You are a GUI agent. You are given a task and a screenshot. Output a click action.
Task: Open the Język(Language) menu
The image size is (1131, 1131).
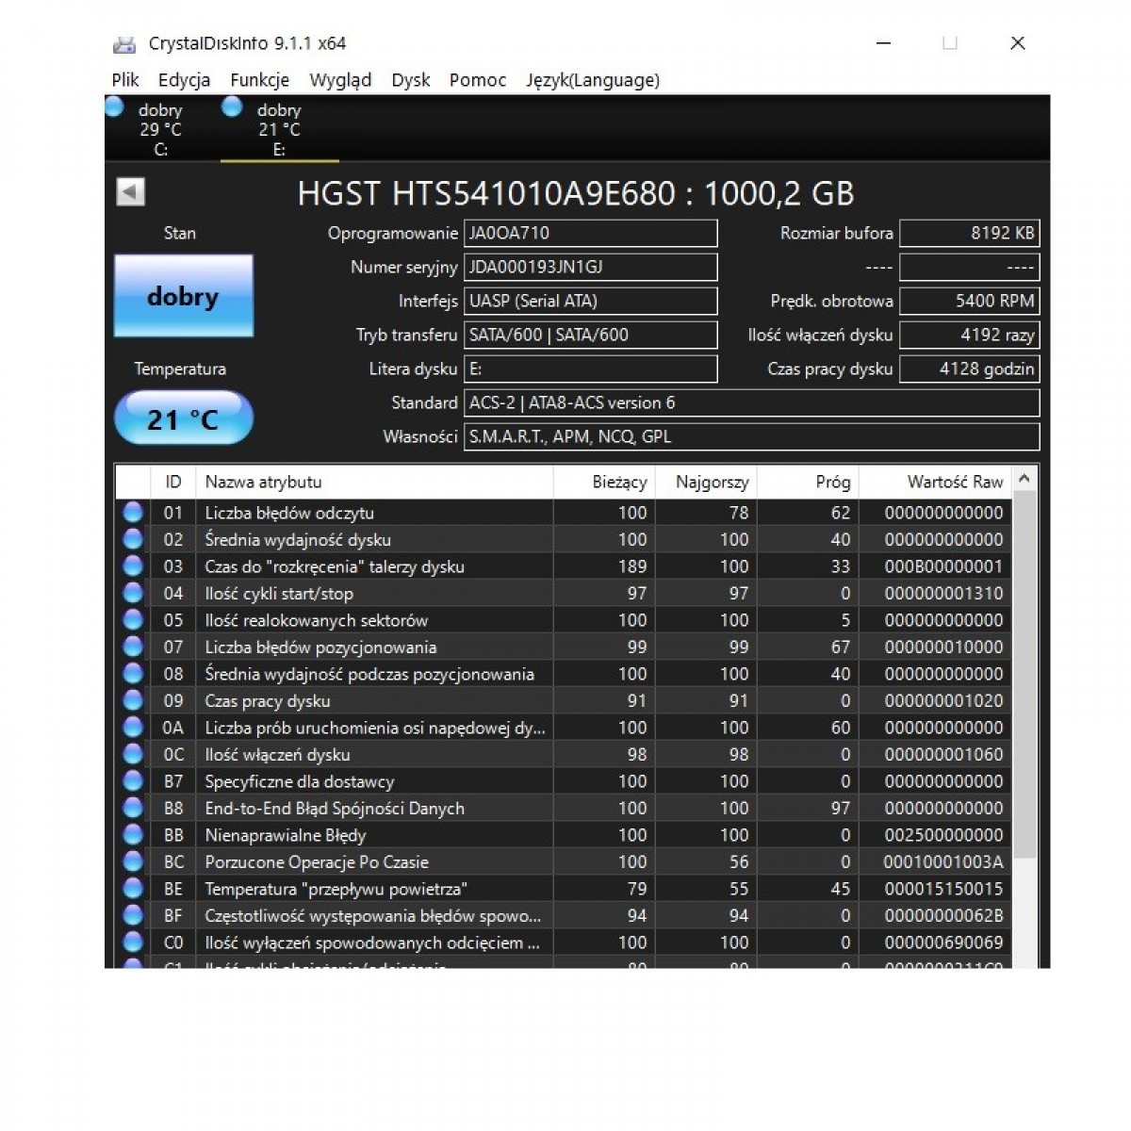592,80
